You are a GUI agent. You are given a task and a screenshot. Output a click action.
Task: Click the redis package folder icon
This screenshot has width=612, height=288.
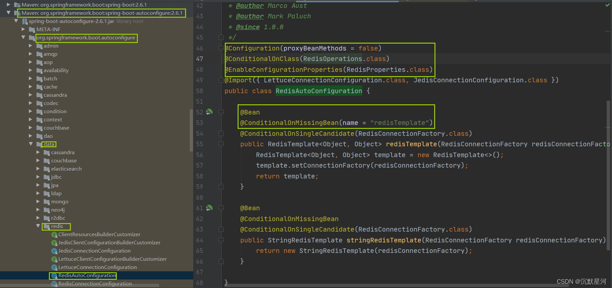(x=47, y=226)
